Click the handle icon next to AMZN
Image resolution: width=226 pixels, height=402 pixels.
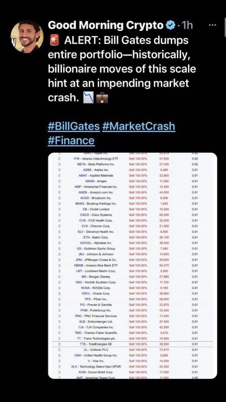pos(59,192)
